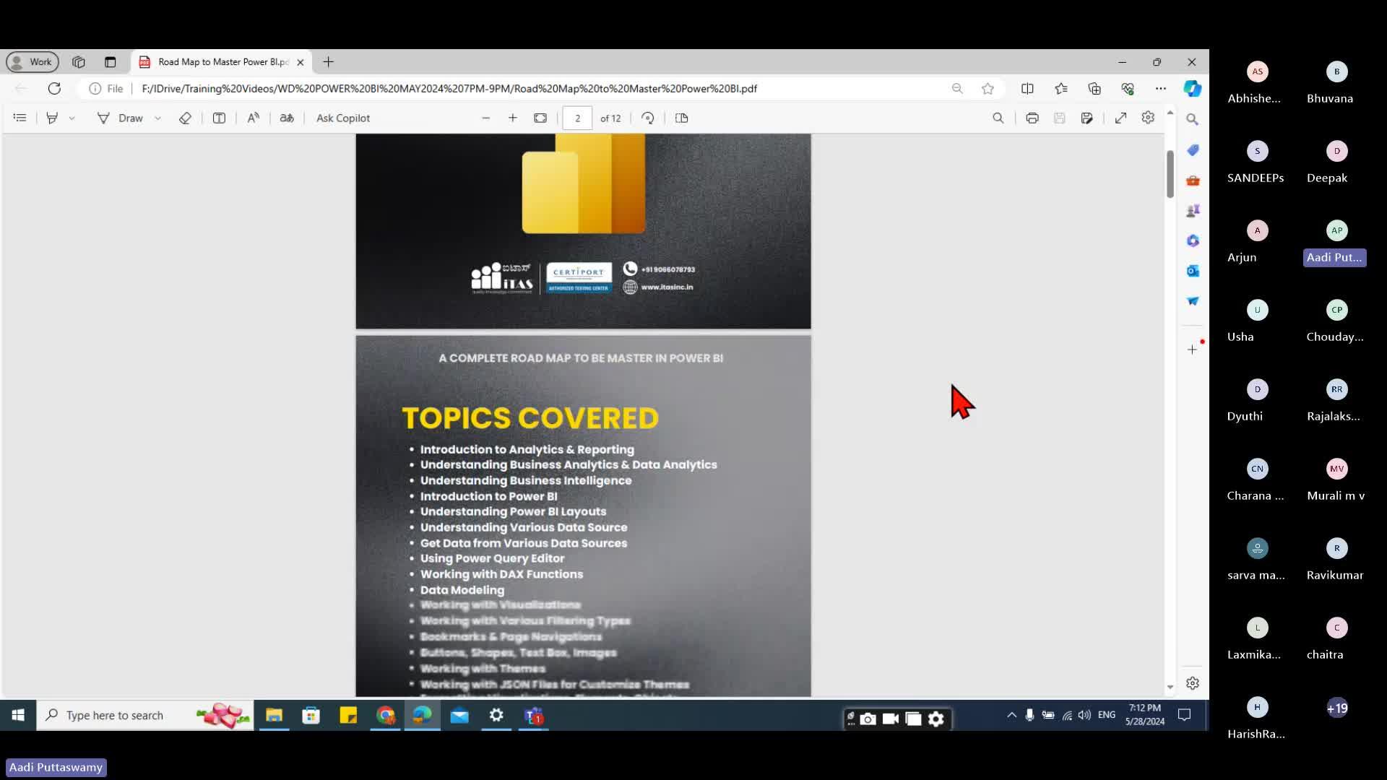
Task: Click the Print icon
Action: [x=1032, y=118]
